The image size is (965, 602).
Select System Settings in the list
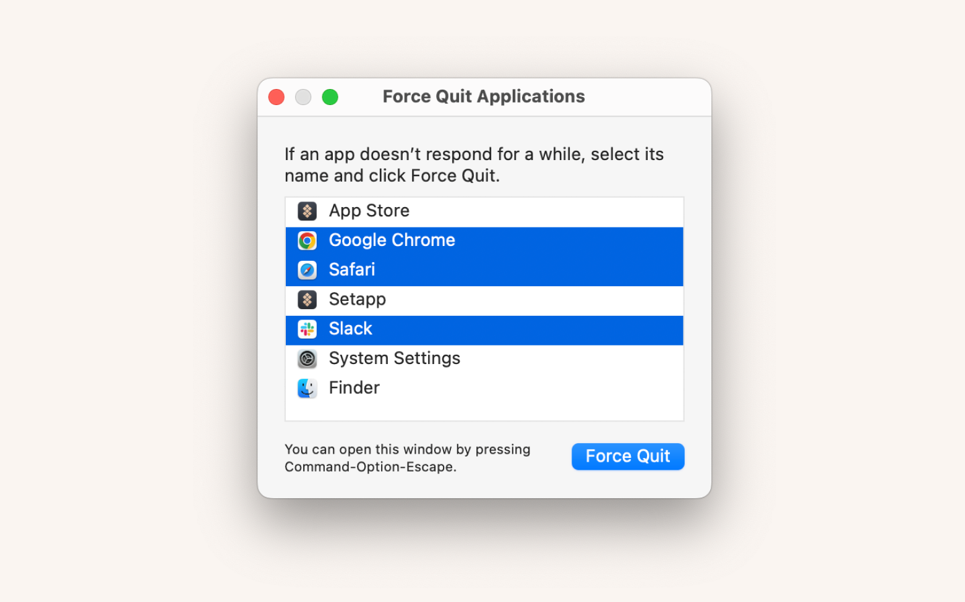pyautogui.click(x=394, y=358)
